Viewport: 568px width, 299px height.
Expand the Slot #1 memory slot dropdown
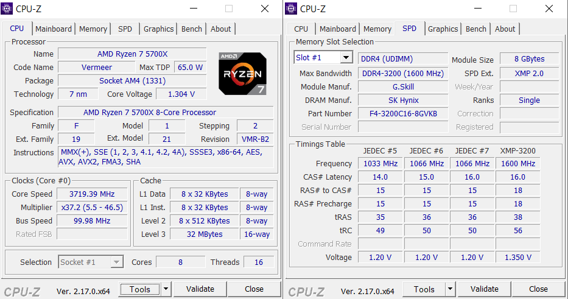tap(346, 58)
